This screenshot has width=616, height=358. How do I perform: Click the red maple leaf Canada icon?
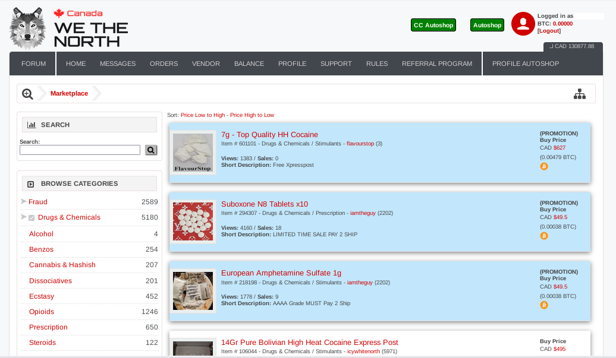59,13
